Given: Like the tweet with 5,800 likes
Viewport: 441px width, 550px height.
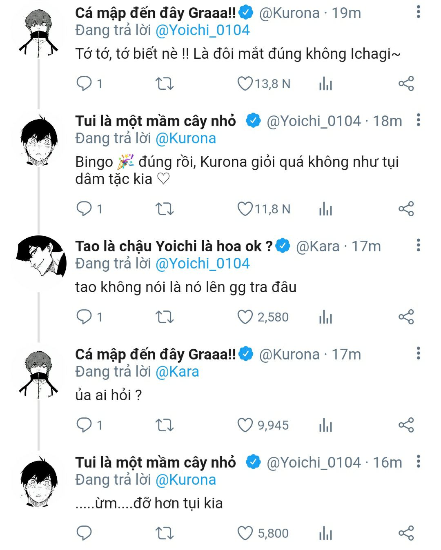Looking at the screenshot, I should point(245,533).
